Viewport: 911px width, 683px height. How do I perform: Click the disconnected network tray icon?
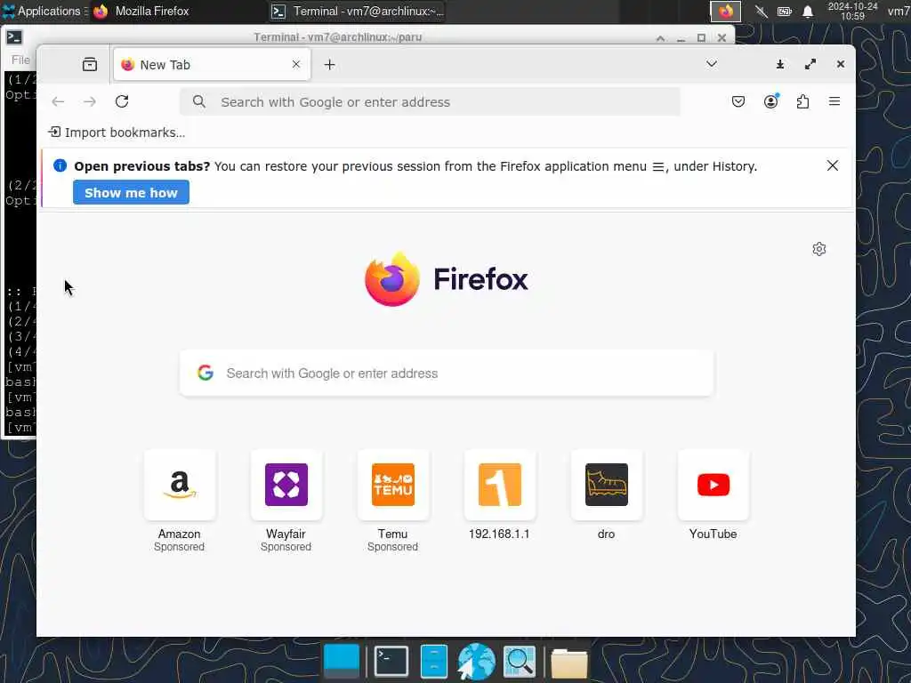pyautogui.click(x=762, y=11)
